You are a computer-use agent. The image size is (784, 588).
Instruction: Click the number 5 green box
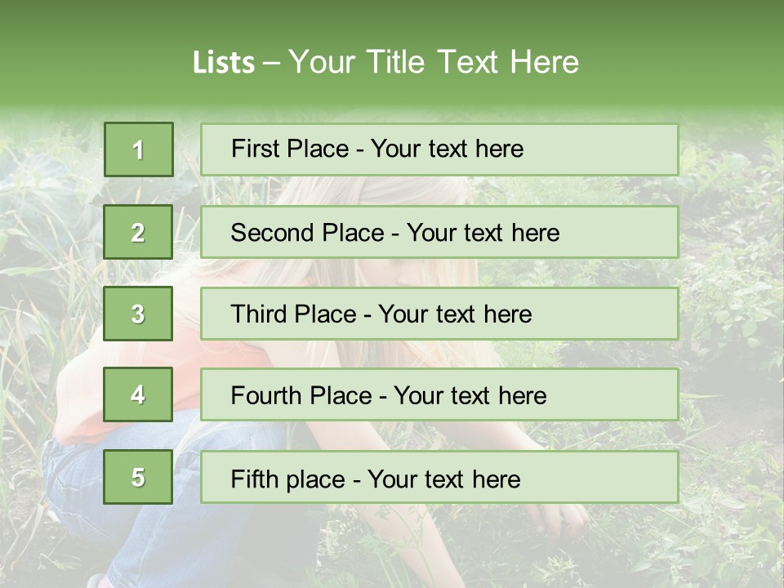138,477
